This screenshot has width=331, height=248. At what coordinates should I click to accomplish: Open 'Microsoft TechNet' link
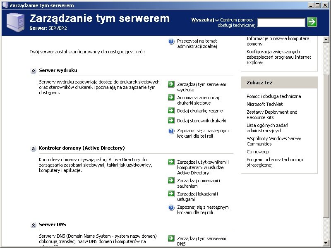click(265, 104)
